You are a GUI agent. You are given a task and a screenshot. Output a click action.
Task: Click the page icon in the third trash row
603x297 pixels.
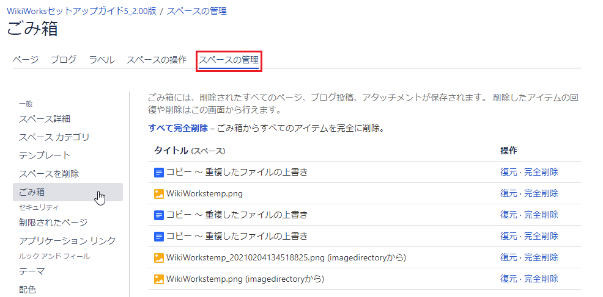click(158, 215)
